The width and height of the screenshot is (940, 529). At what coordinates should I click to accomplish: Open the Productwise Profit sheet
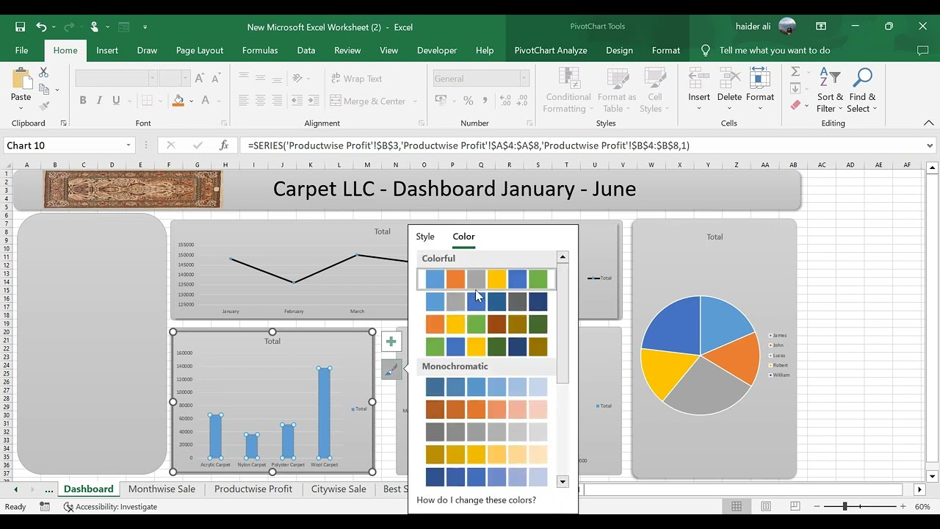(253, 489)
